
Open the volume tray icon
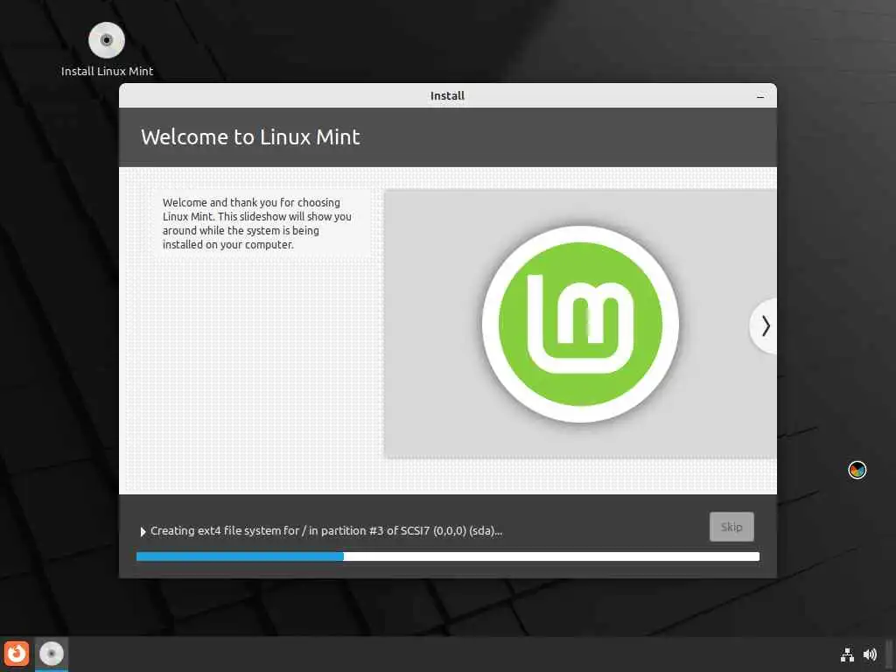coord(870,654)
